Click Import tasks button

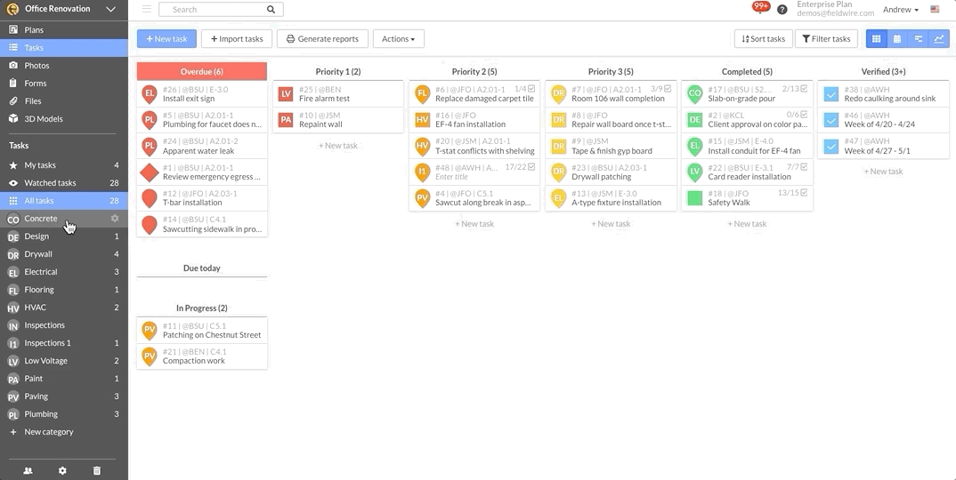pos(237,39)
